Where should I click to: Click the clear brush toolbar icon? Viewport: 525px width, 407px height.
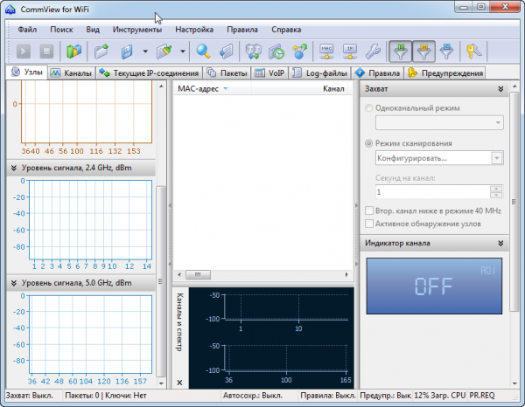[x=164, y=52]
